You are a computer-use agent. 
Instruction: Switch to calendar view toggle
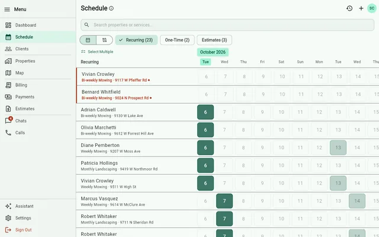(88, 40)
